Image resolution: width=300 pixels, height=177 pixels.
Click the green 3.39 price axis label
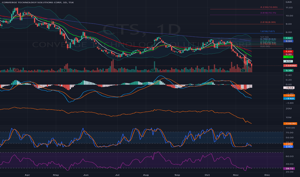[288, 70]
